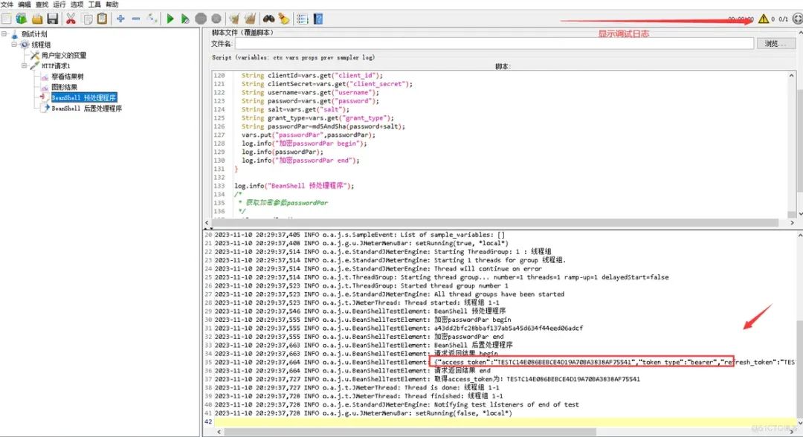Click script line 133 log.info("BeanShell 预处理程序")
Image resolution: width=803 pixels, height=437 pixels.
click(x=294, y=186)
